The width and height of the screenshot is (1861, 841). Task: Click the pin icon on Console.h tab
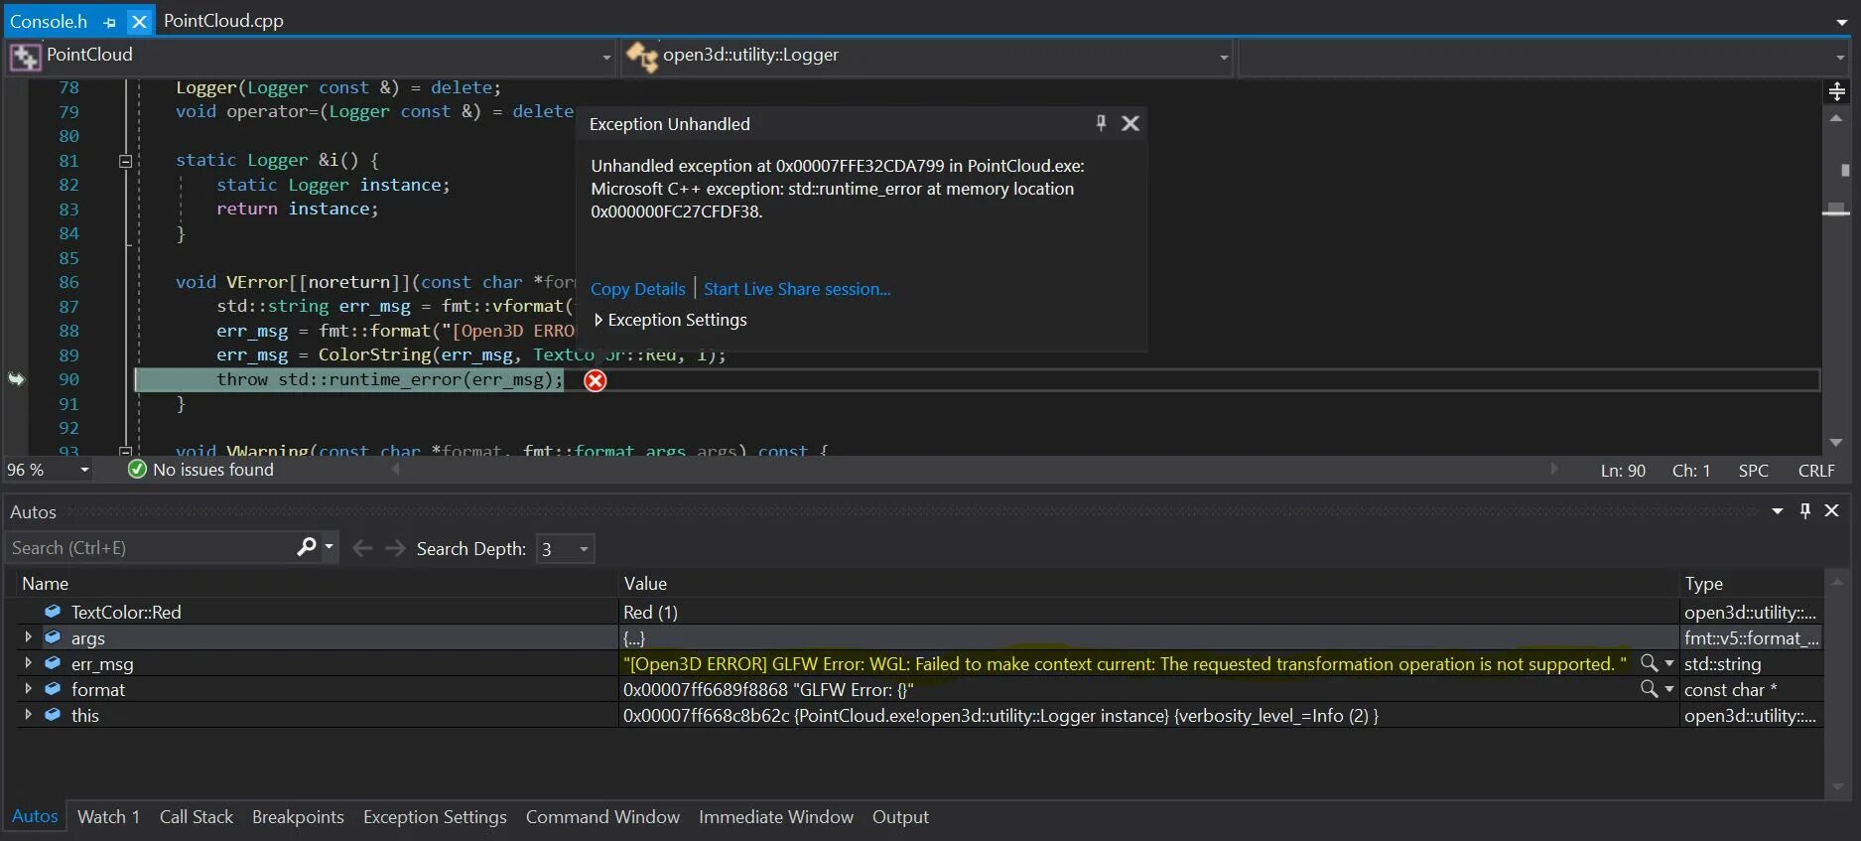[x=109, y=21]
